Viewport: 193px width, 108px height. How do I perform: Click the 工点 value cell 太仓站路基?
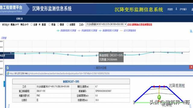click(53, 86)
